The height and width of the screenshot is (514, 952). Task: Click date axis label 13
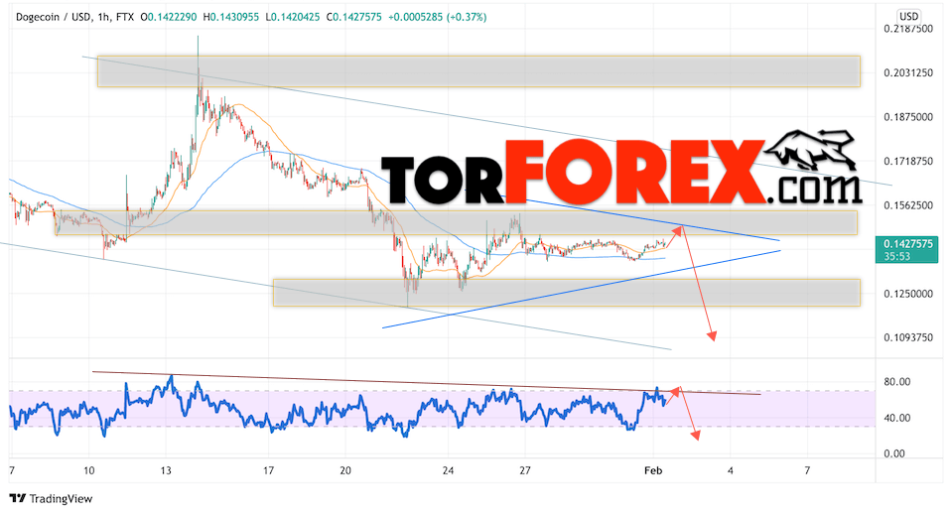[166, 470]
